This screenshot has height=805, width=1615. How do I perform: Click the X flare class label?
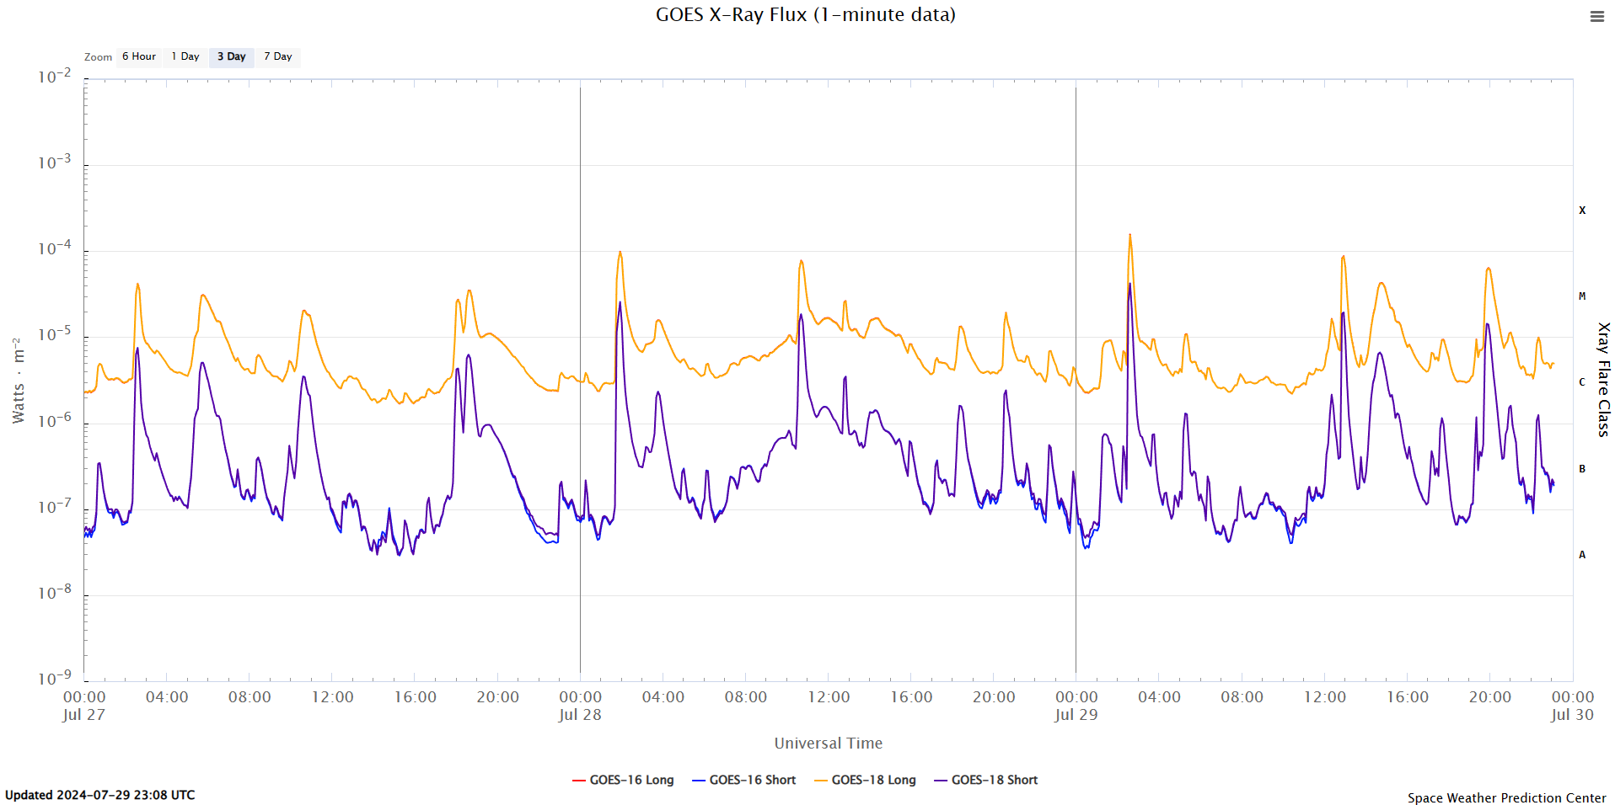coord(1582,211)
